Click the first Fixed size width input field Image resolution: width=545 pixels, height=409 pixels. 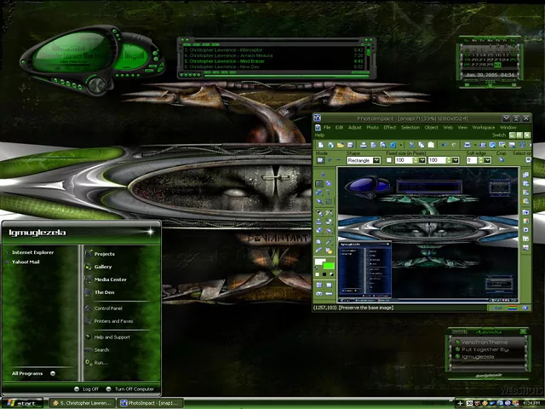pos(404,160)
